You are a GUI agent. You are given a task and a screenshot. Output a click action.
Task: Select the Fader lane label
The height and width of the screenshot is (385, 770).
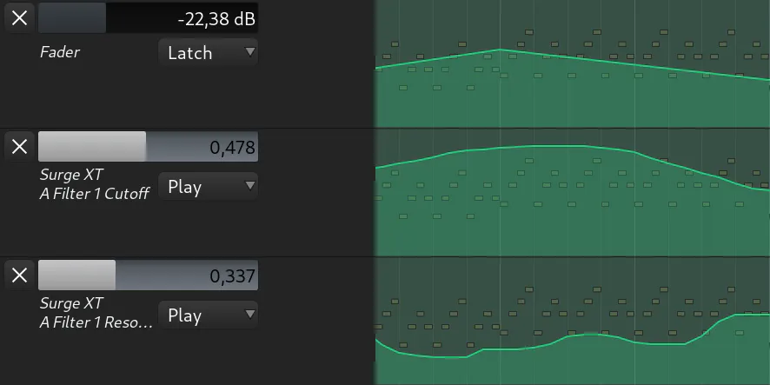(60, 52)
